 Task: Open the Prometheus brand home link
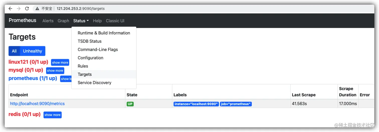pos(23,20)
